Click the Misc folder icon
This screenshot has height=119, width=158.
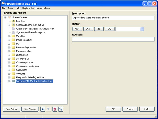pyautogui.click(x=14, y=44)
